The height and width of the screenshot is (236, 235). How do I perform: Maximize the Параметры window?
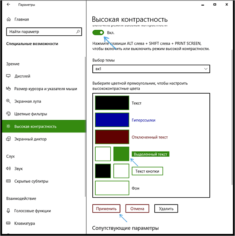pyautogui.click(x=214, y=5)
